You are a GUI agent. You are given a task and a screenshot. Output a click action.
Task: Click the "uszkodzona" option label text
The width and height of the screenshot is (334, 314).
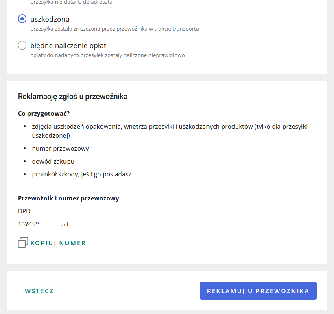click(x=50, y=19)
